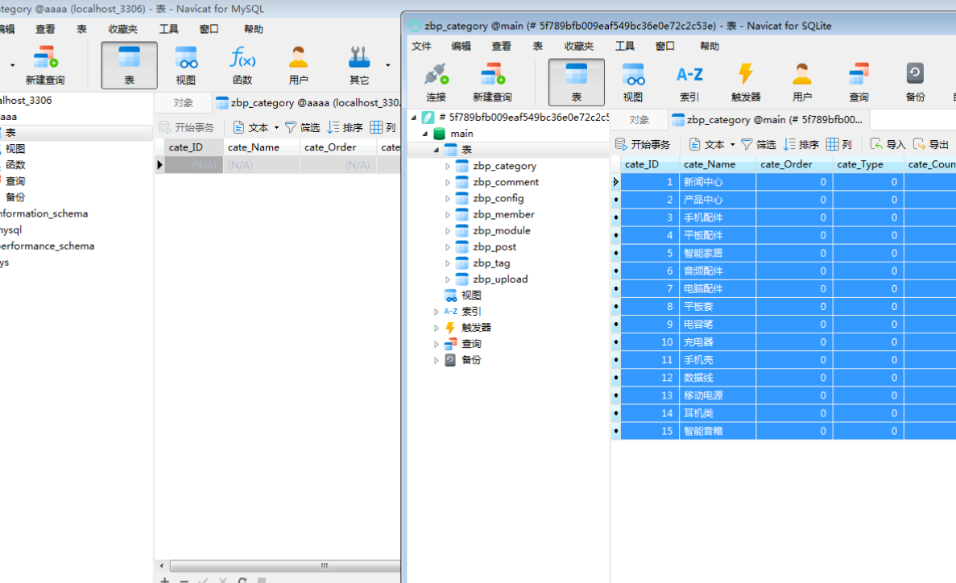
Task: Click the cate_ID (N/A) cell in the MySQL grid
Action: (194, 165)
